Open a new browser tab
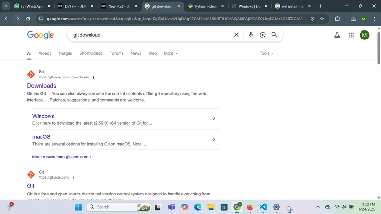381x214 pixels. point(320,6)
